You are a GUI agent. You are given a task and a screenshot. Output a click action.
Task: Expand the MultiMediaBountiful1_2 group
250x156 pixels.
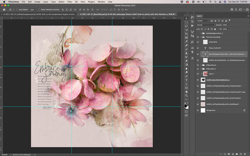[x=201, y=33]
